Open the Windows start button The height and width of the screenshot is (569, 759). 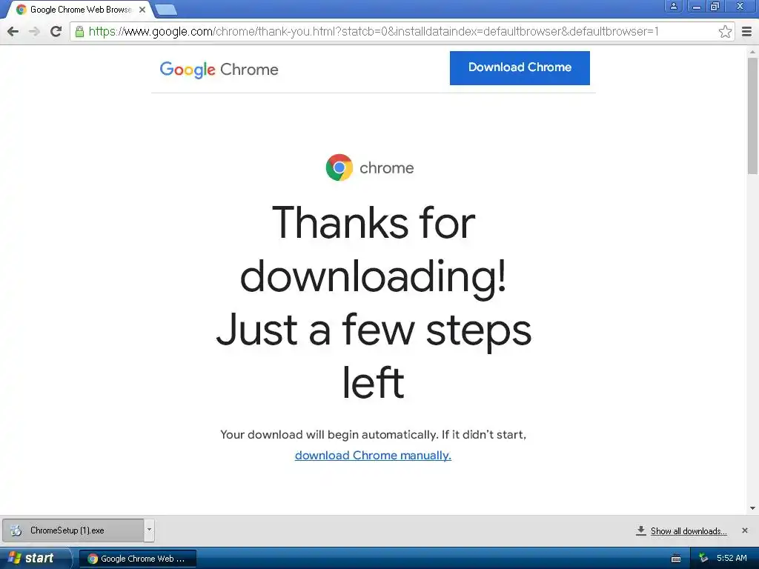36,559
